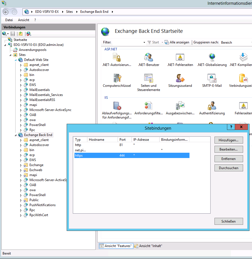This screenshot has height=259, width=252.
Task: Click Hinzufügen button in Sitebindungen
Action: click(x=229, y=140)
